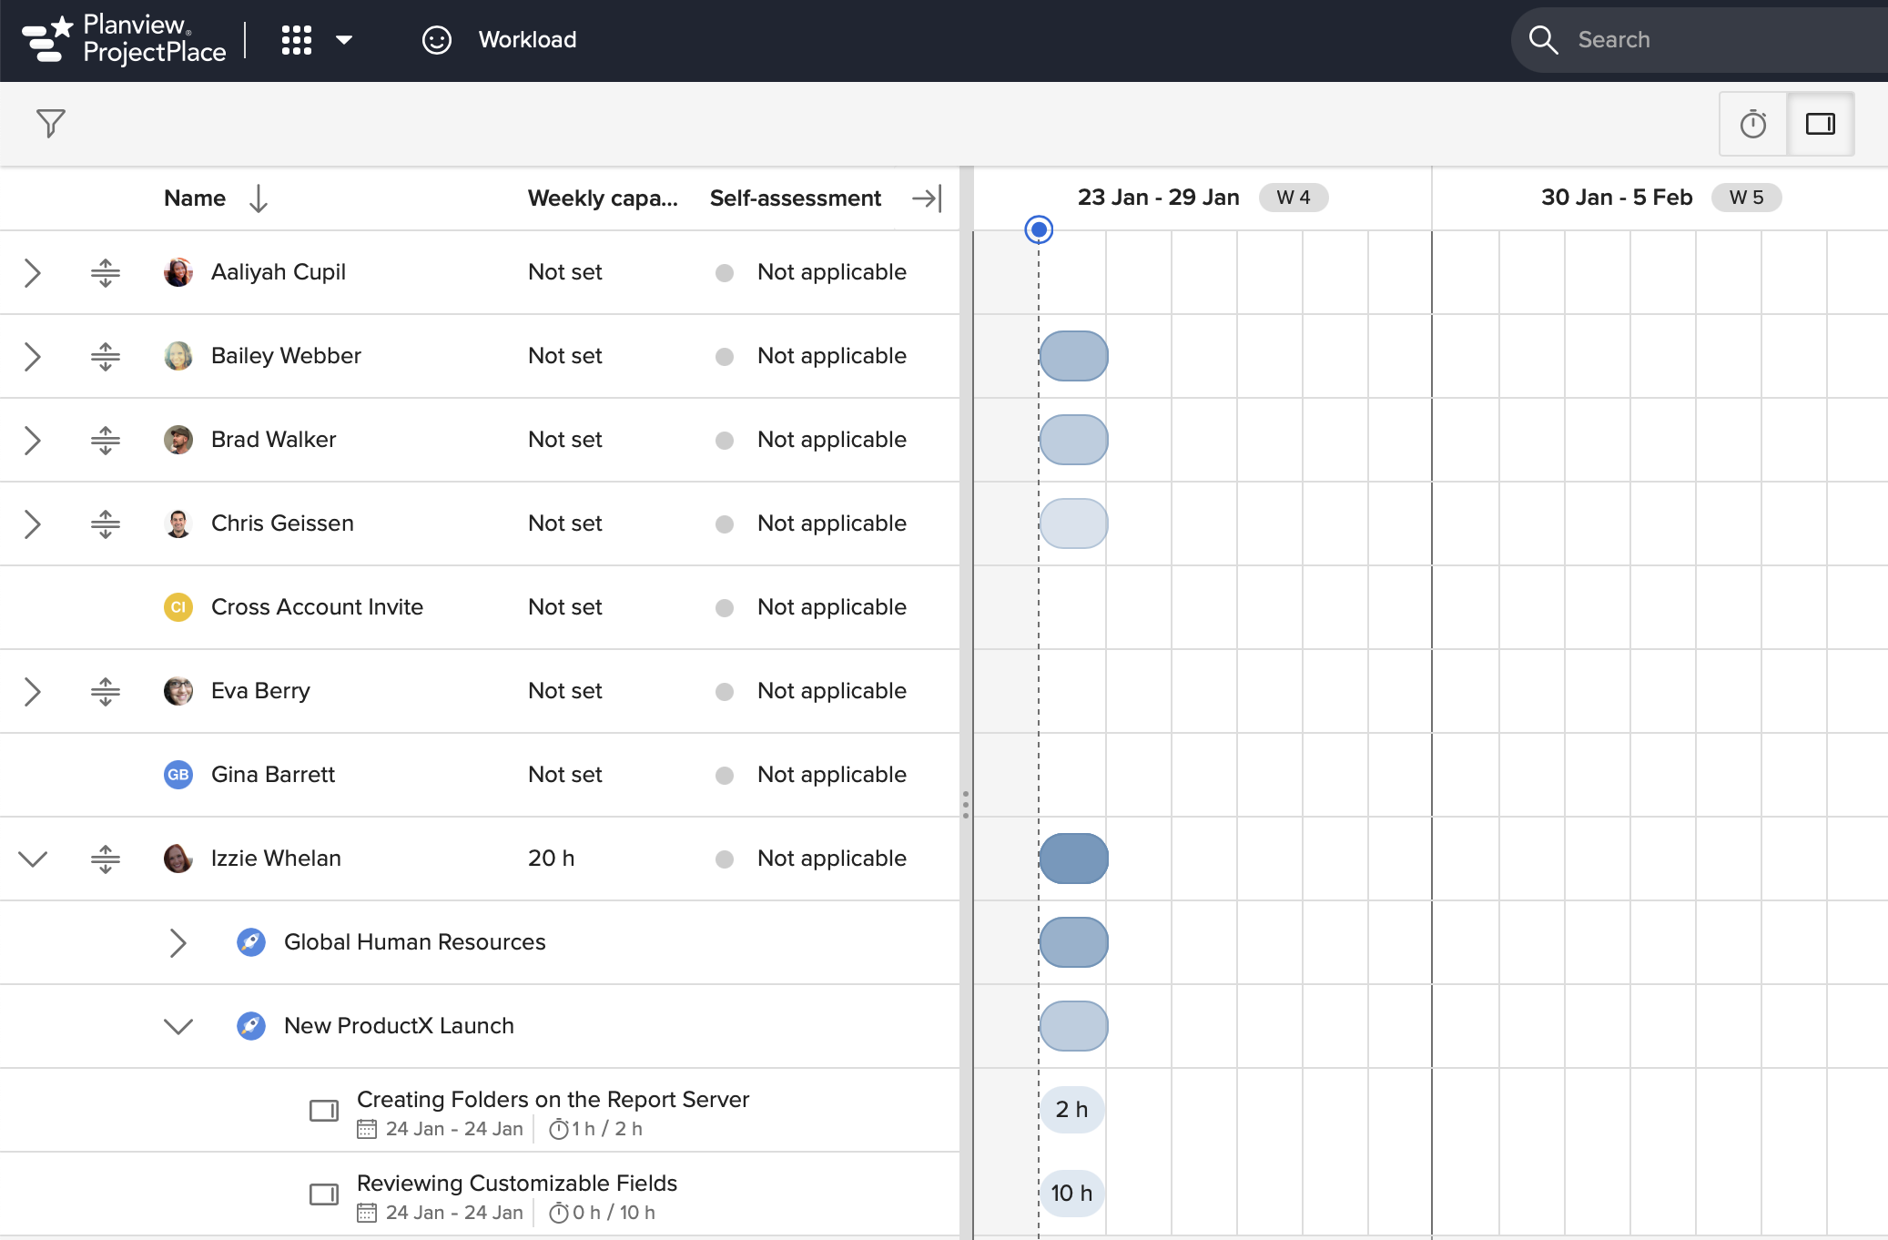Screen dimensions: 1888x1240
Task: Toggle Aaliyah Cupil's self-assessment status dot
Action: pyautogui.click(x=724, y=272)
